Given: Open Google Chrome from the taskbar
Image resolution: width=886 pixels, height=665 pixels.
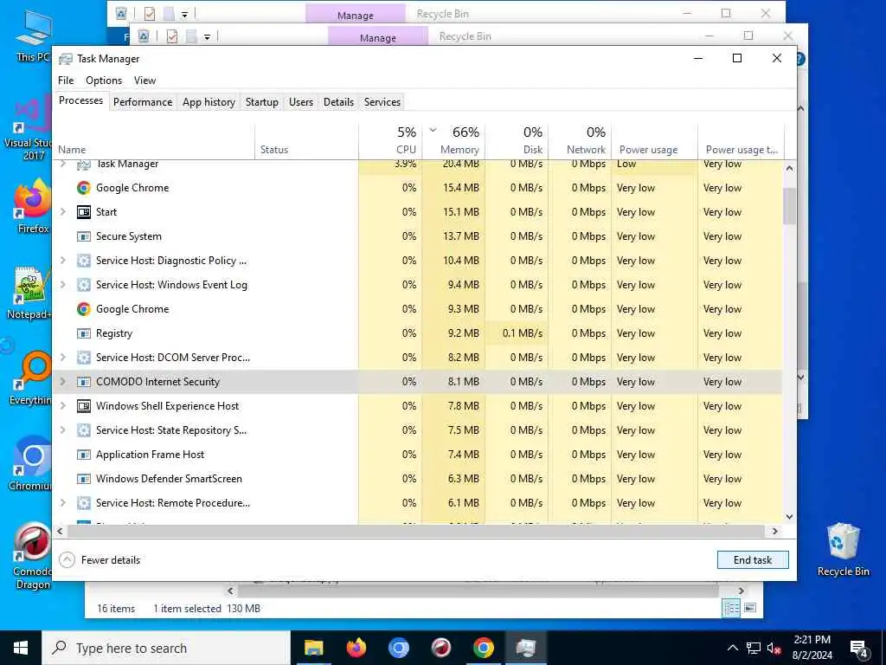Looking at the screenshot, I should click(483, 648).
